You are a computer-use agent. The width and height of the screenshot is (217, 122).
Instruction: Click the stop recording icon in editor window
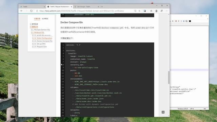click(x=179, y=21)
